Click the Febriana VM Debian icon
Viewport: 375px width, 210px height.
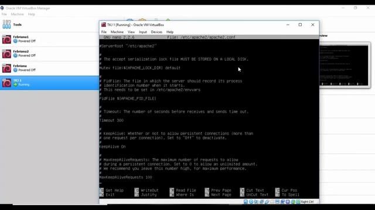pyautogui.click(x=6, y=68)
